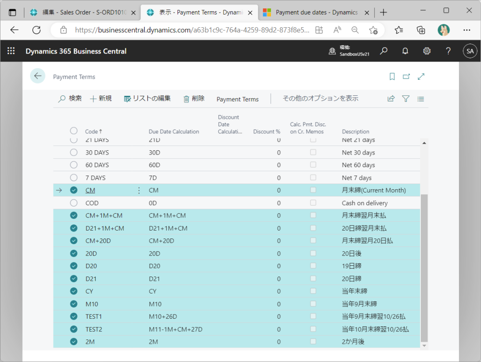Add this page to favorites star
The height and width of the screenshot is (362, 481).
pos(373,30)
